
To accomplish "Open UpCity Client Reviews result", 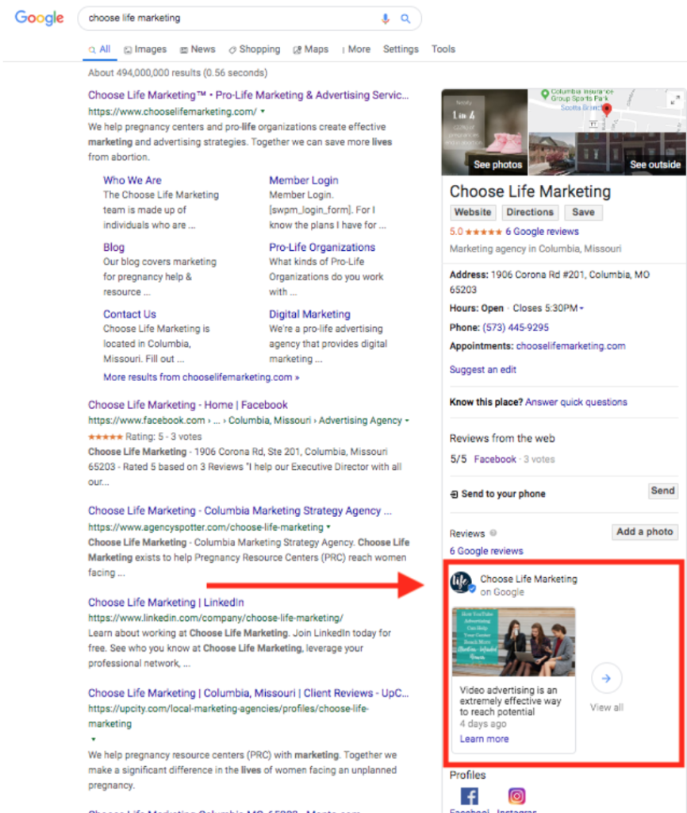I will pos(248,692).
